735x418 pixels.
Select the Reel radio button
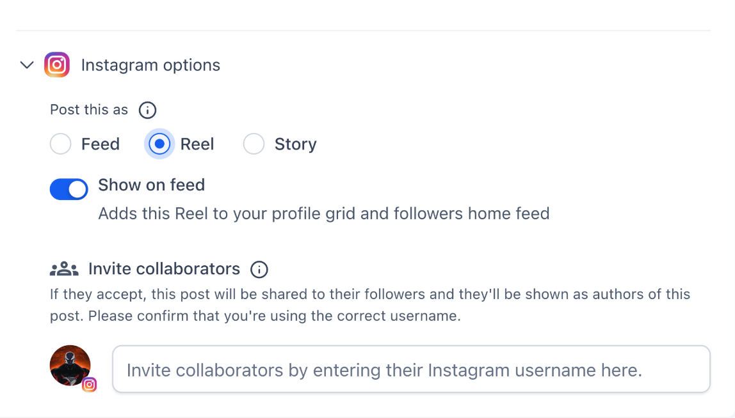pos(159,144)
